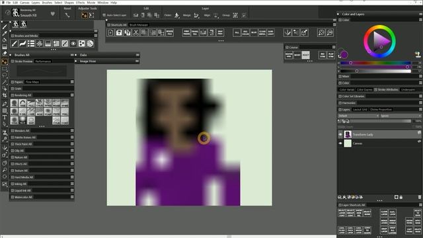Click the Smooth Fill brush selector

[24, 13]
